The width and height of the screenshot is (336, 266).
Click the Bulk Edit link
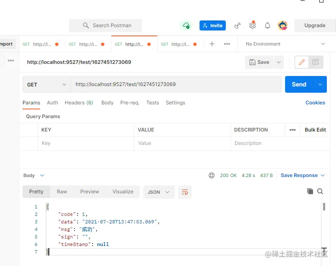[x=315, y=130]
